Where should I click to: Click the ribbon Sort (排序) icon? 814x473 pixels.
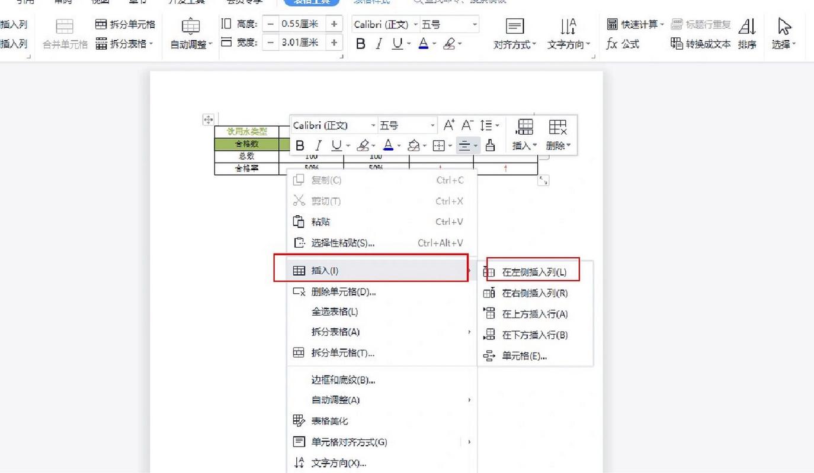(x=747, y=27)
